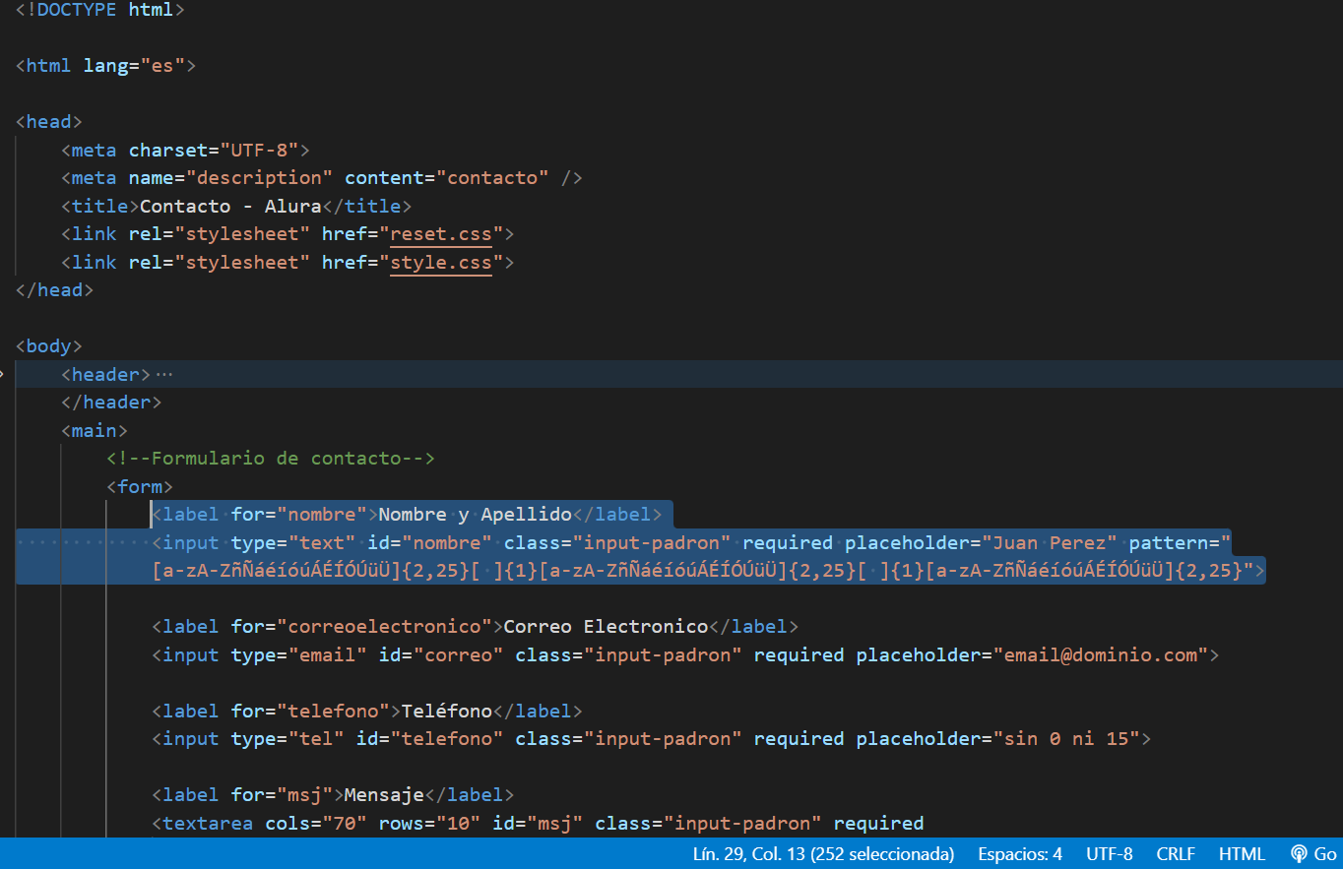The height and width of the screenshot is (869, 1343).
Task: Click the opening body tag
Action: tap(49, 346)
